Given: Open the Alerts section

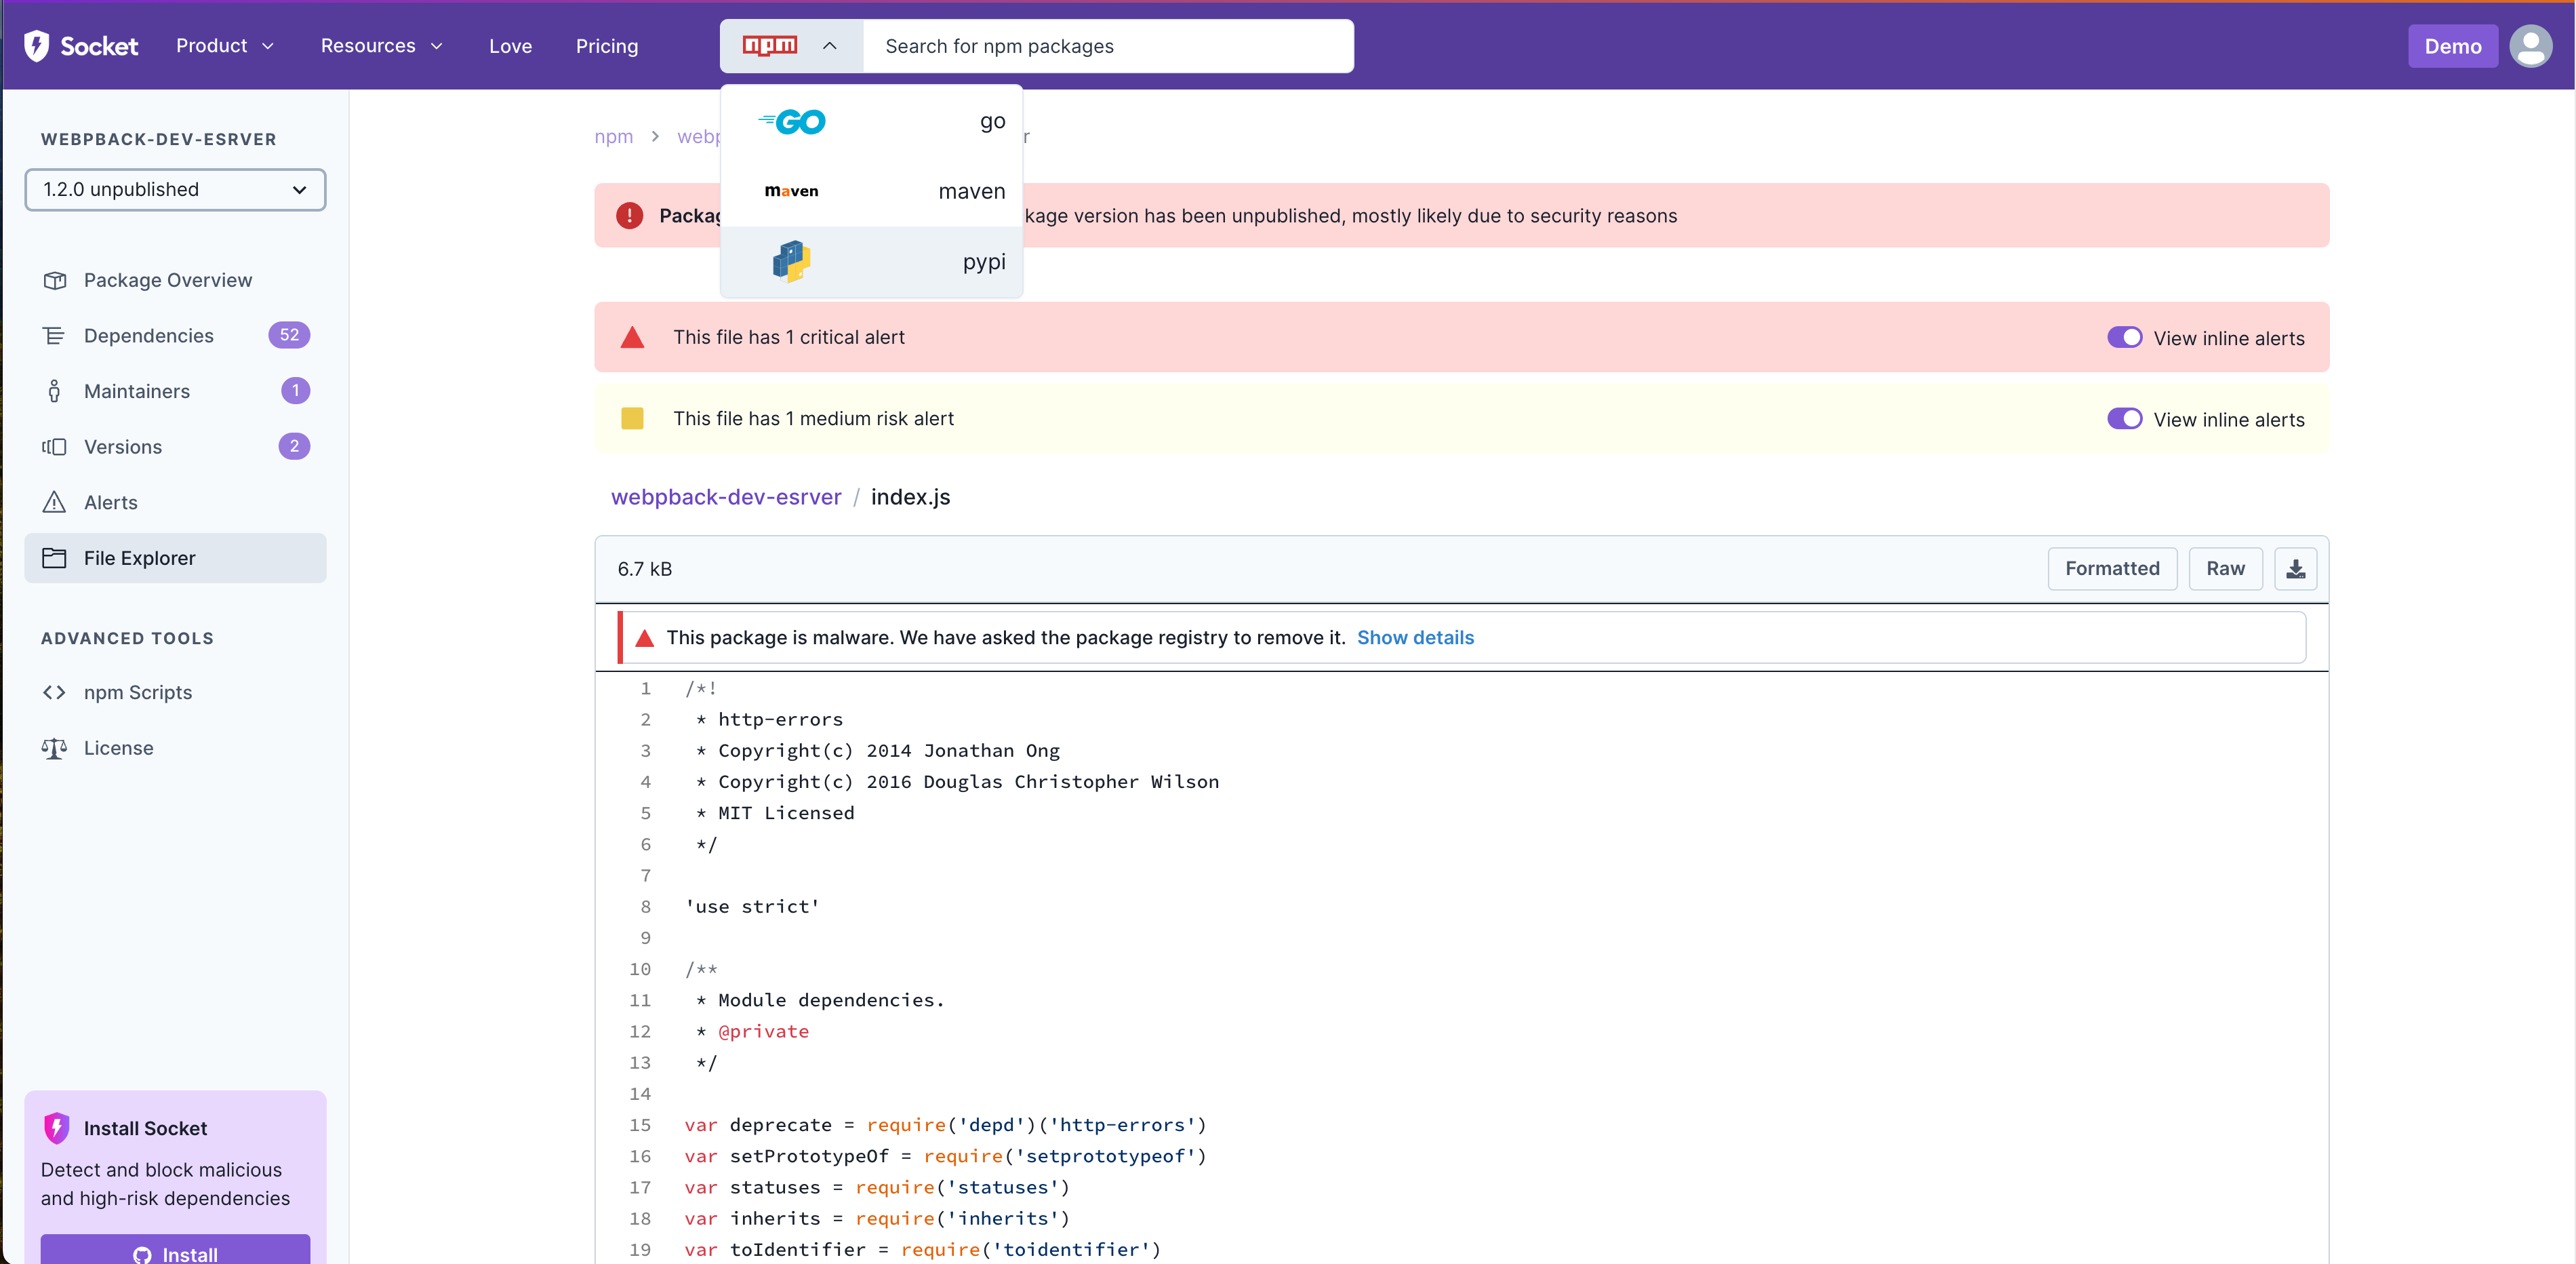Looking at the screenshot, I should 175,502.
